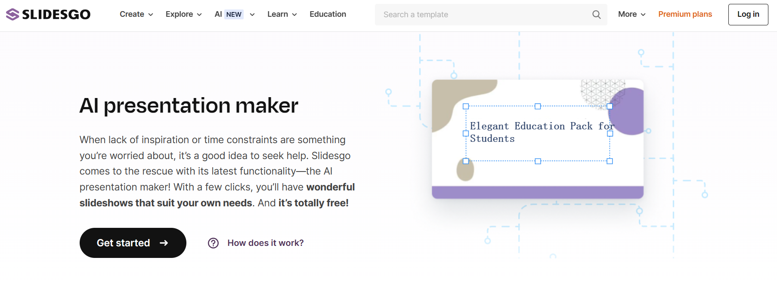Go to the Education menu item
This screenshot has height=282, width=777.
pos(328,15)
